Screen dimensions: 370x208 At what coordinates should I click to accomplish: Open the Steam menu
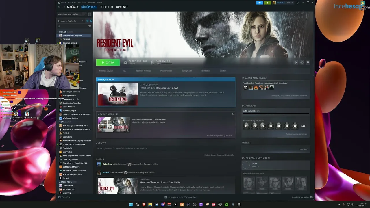click(64, 3)
